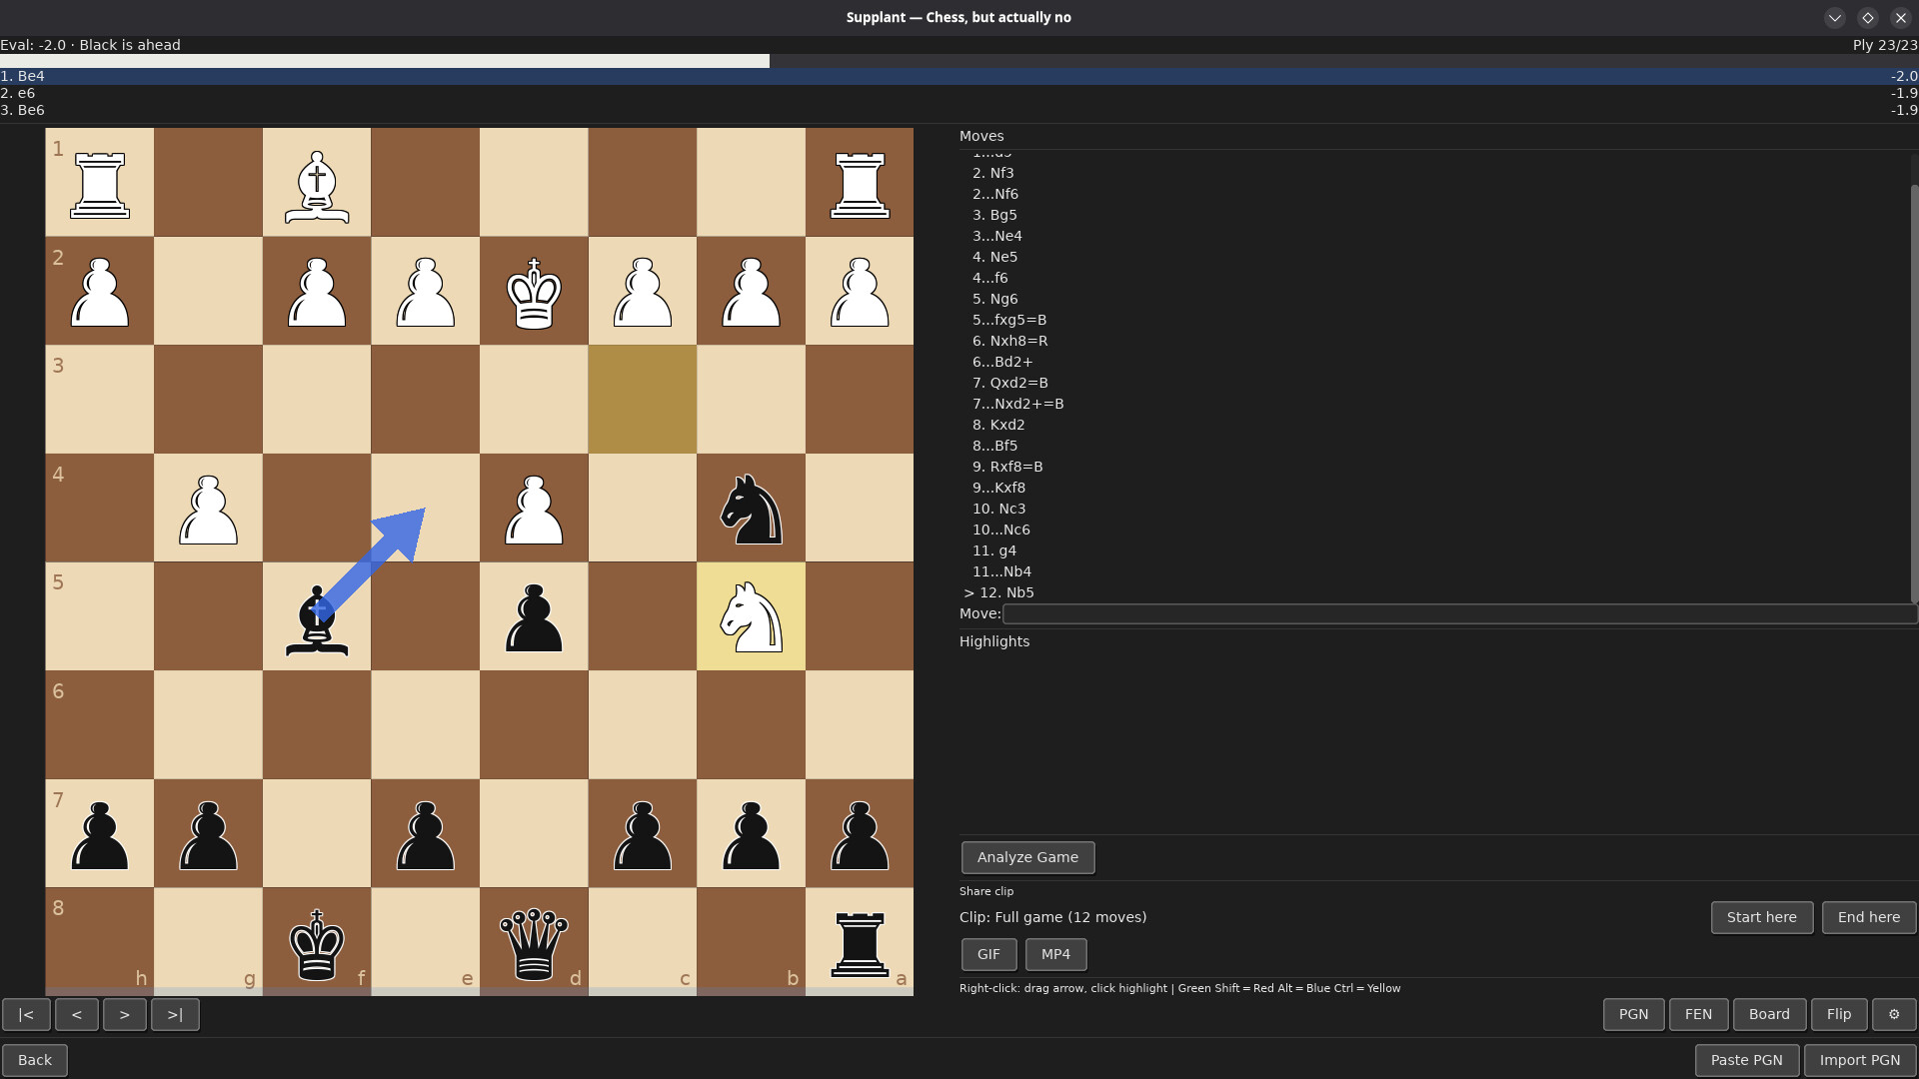Screen dimensions: 1919x1079
Task: Select engine line 3. Be6
Action: pyautogui.click(x=959, y=110)
